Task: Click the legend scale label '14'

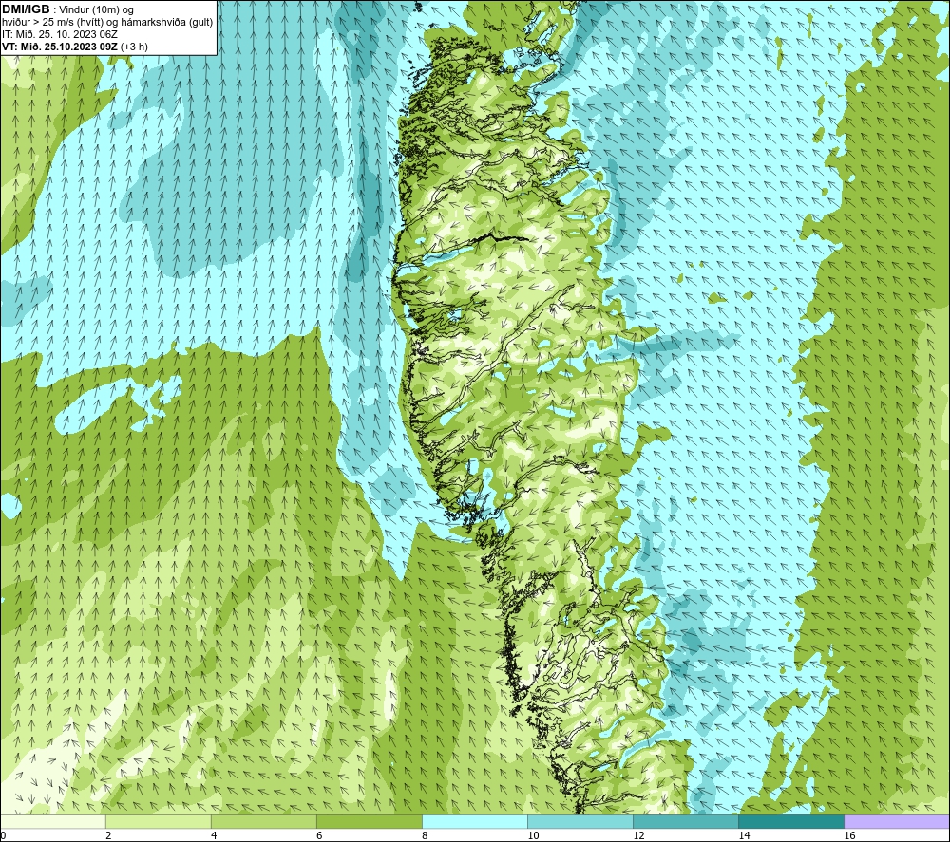Action: click(744, 836)
